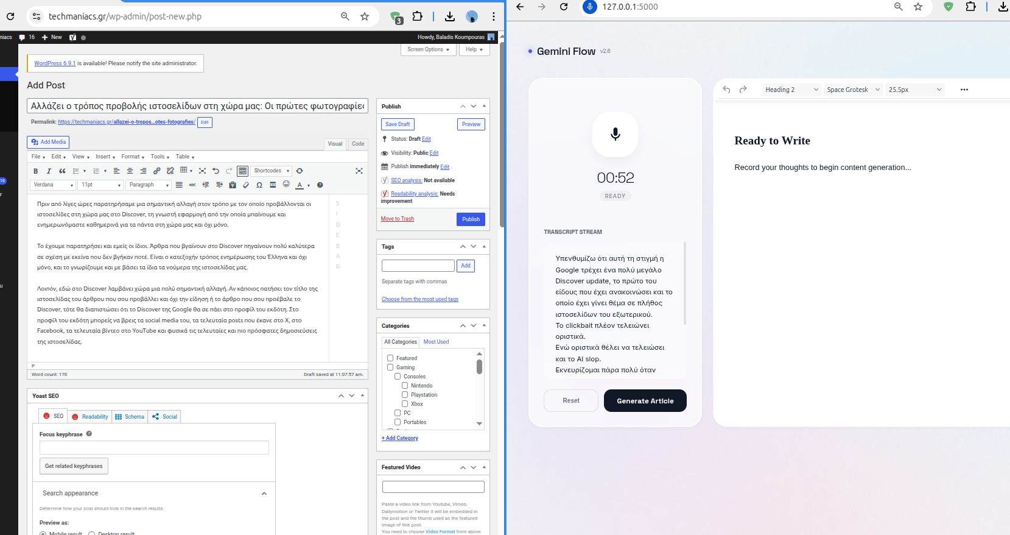This screenshot has height=535, width=1010.
Task: Click the insert link chain icon
Action: (x=156, y=171)
